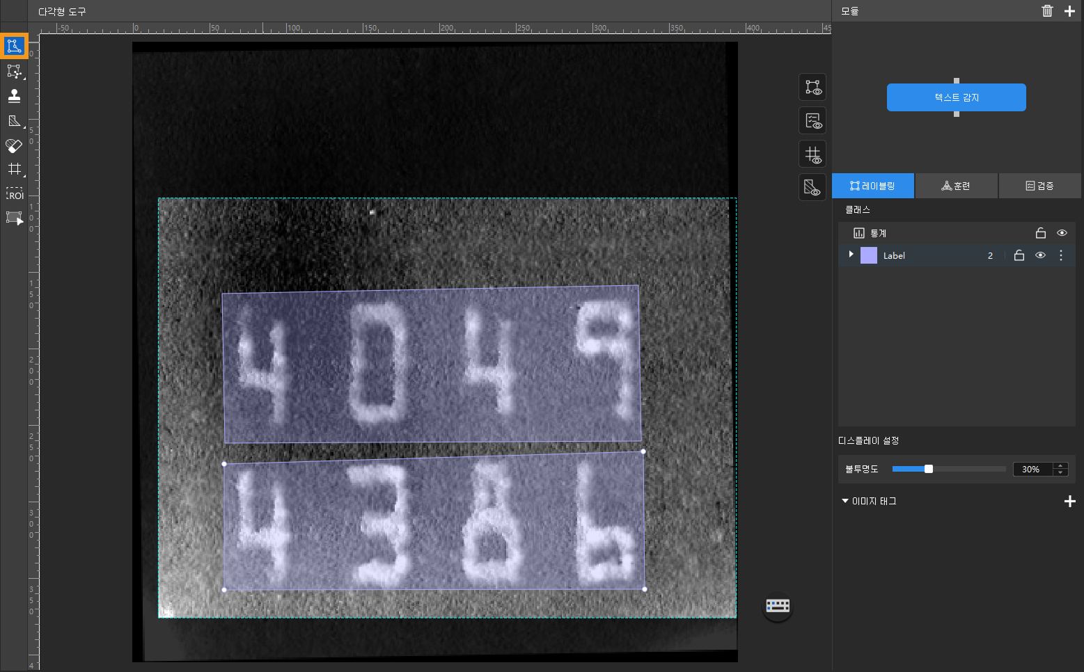Open the keyboard shortcuts button

778,605
